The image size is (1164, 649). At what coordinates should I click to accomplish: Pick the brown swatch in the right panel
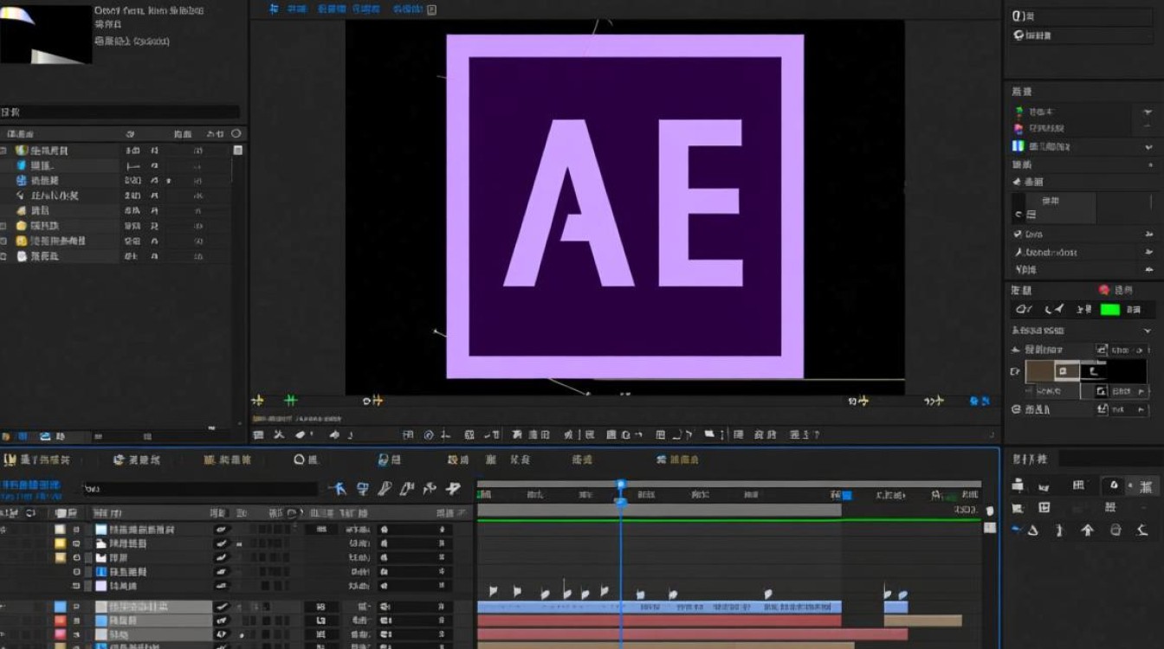1040,371
